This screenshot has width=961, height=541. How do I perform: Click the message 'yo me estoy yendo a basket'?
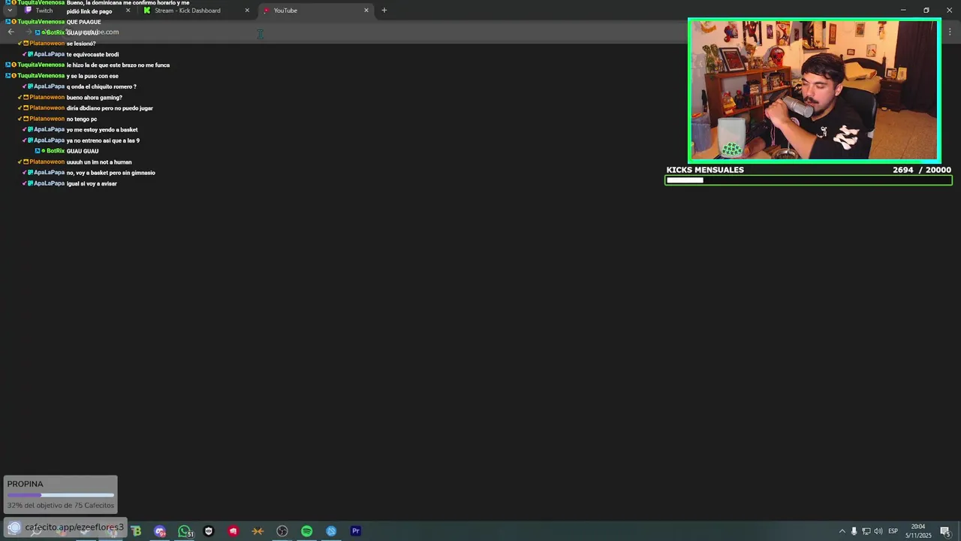(x=102, y=130)
